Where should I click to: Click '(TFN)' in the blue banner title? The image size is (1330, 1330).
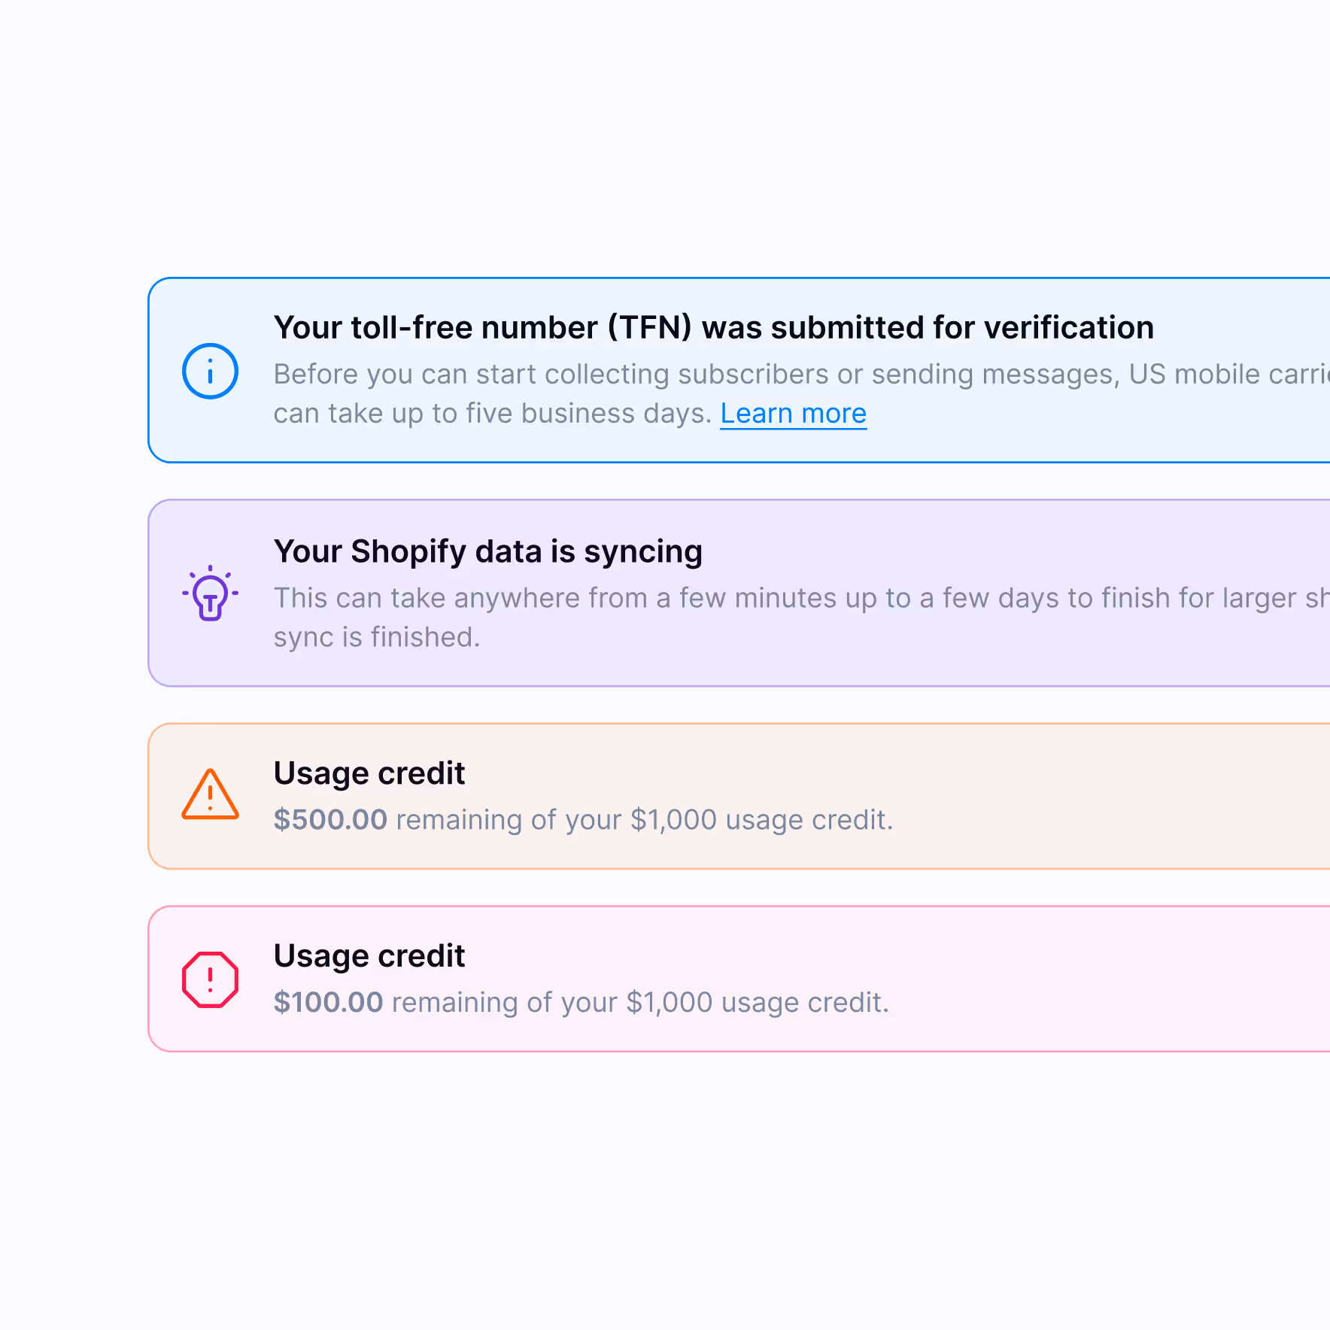(650, 328)
